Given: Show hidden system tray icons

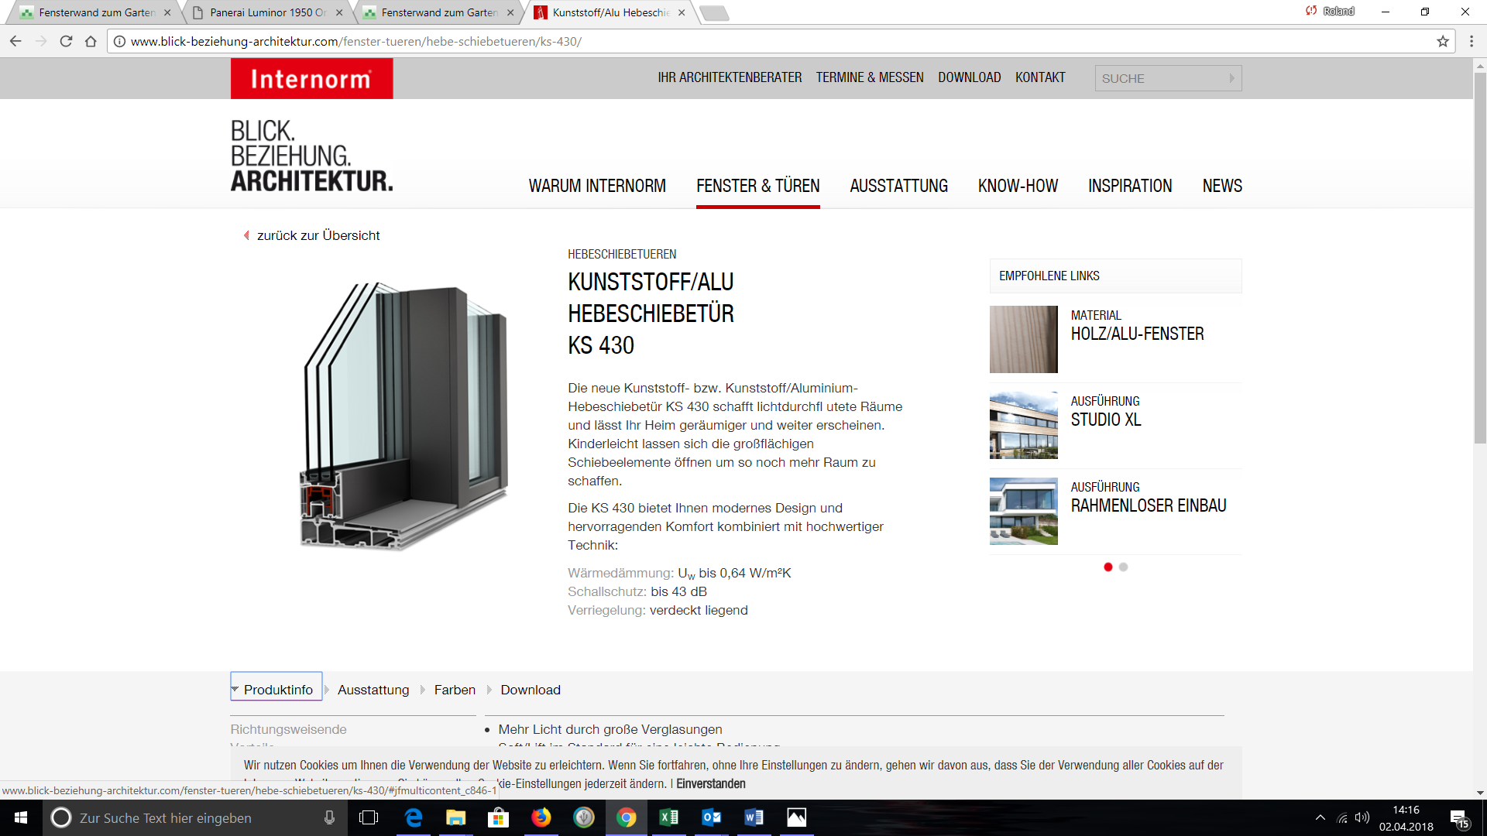Looking at the screenshot, I should (1320, 817).
